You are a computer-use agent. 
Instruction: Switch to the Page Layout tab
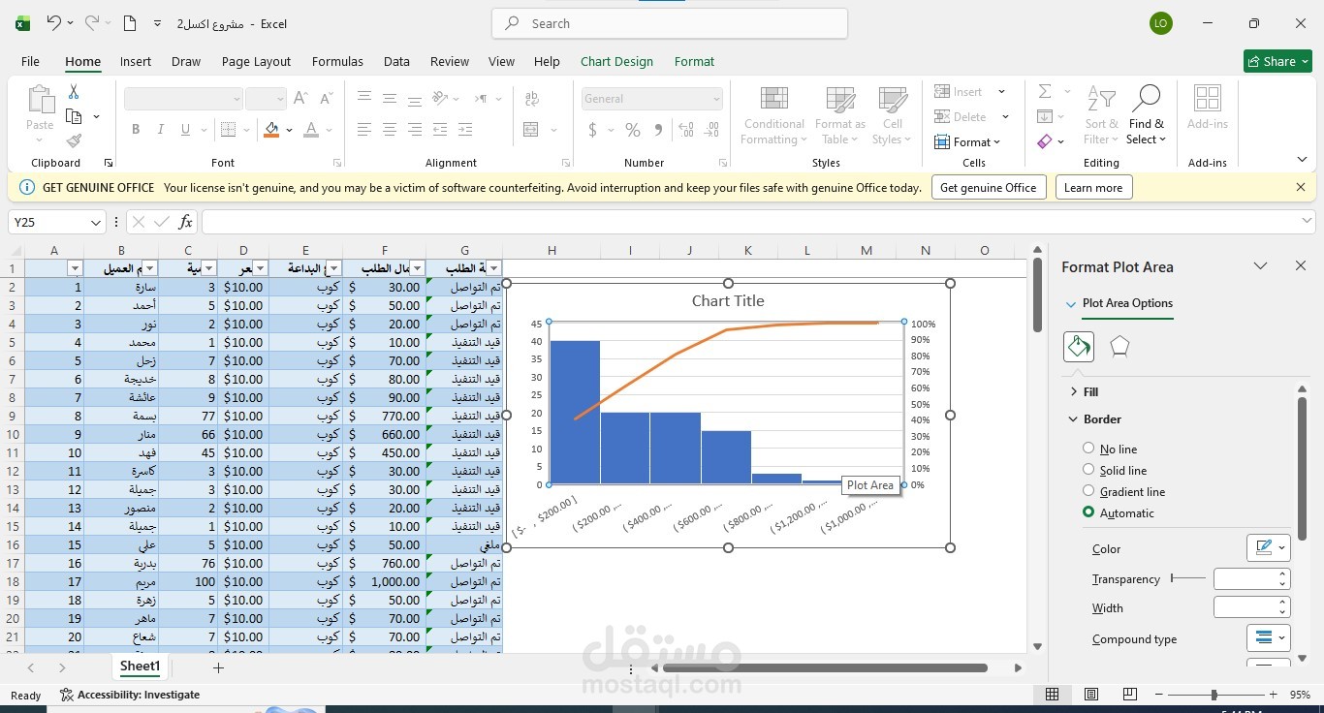[256, 61]
